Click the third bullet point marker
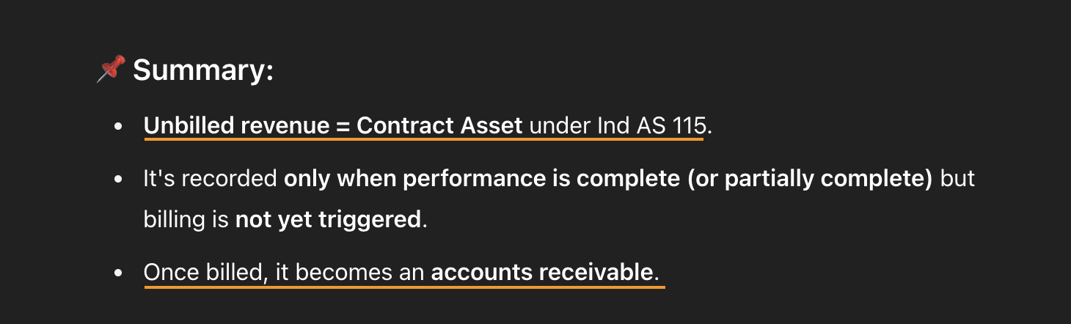The height and width of the screenshot is (324, 1071). (118, 273)
